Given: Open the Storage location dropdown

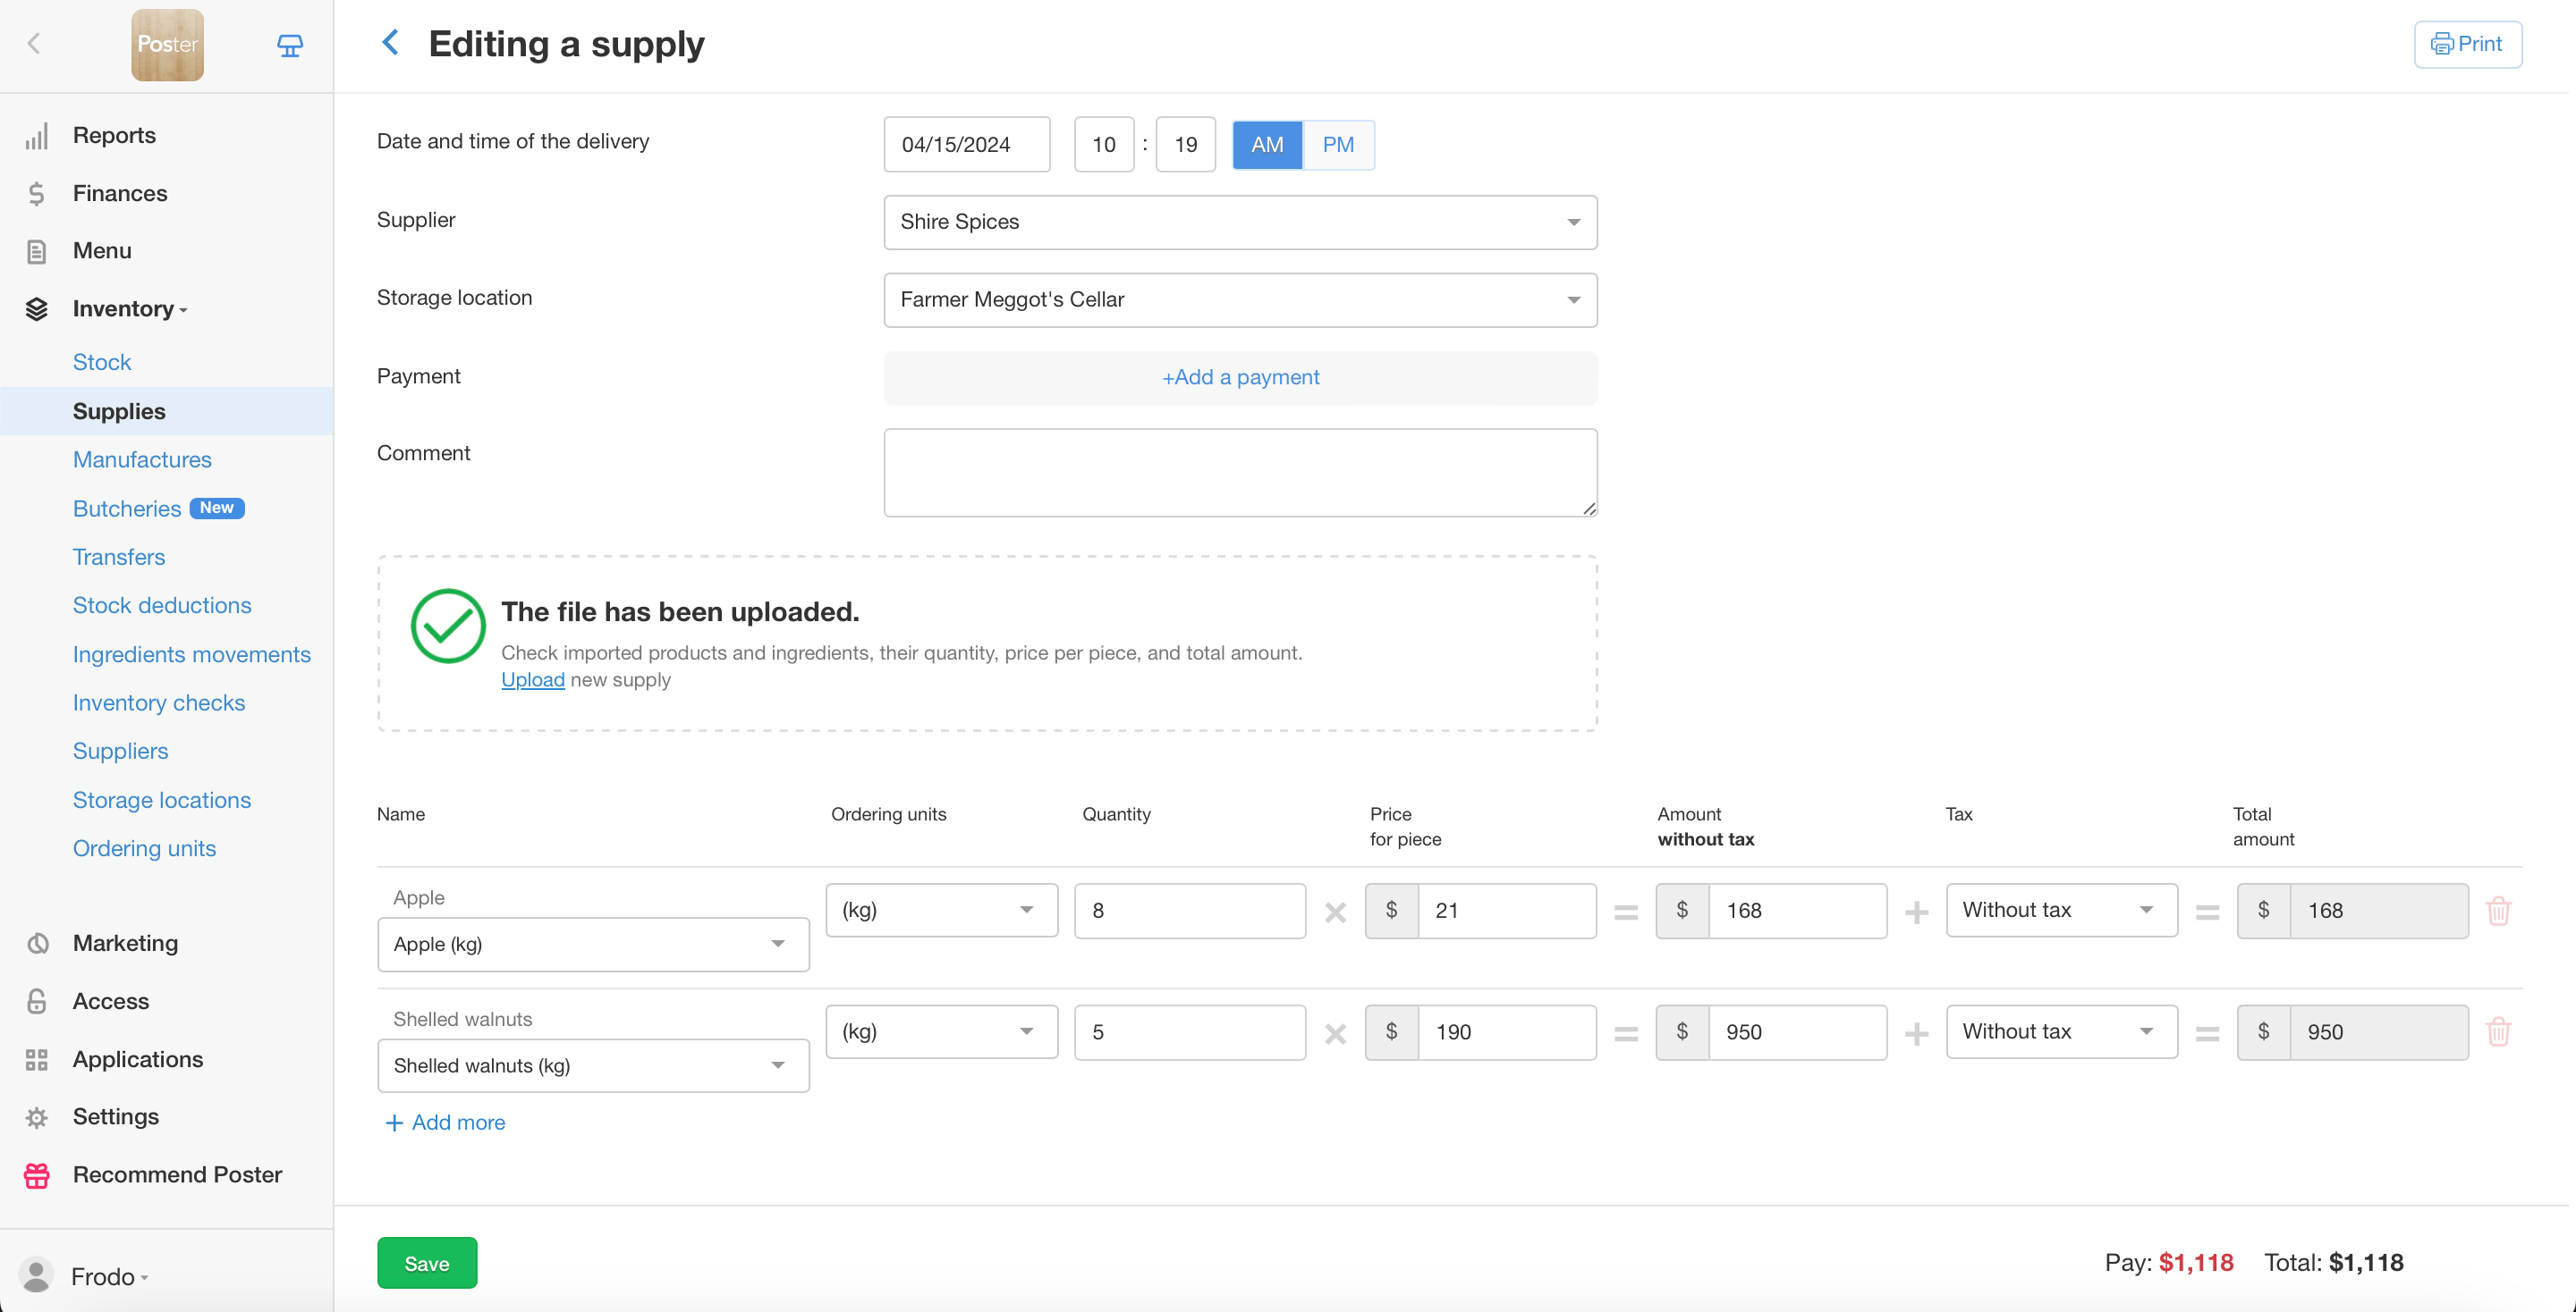Looking at the screenshot, I should [1239, 299].
